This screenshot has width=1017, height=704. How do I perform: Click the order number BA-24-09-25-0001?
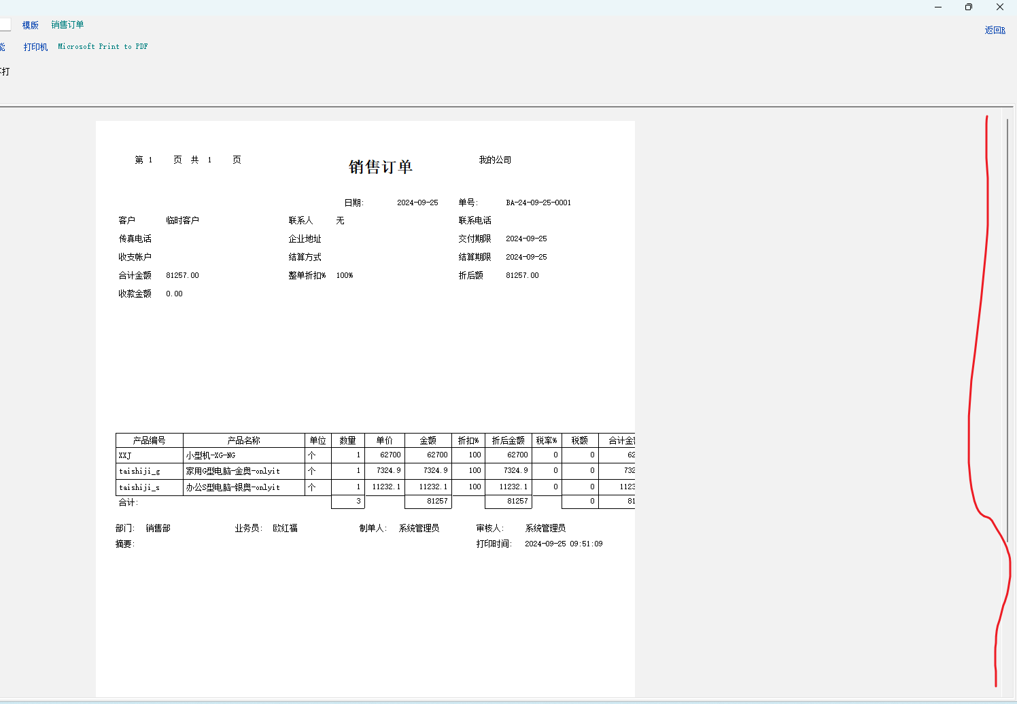538,203
